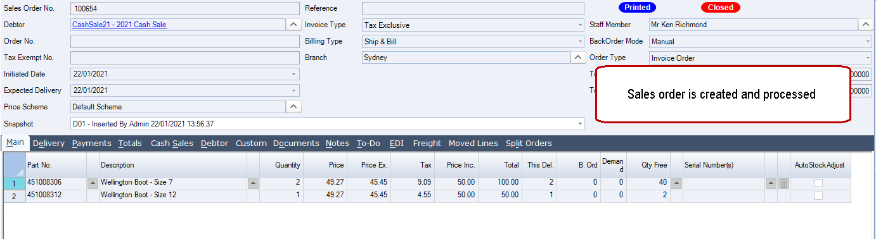Select the Total cell showing 100.00

point(499,183)
